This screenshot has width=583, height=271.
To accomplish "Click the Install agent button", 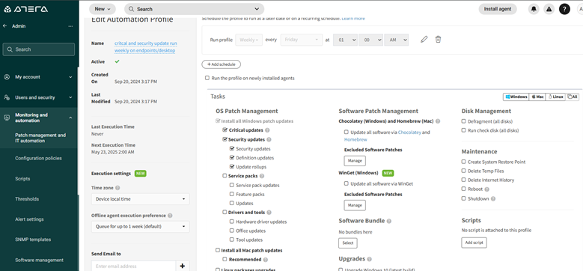I will [x=498, y=9].
